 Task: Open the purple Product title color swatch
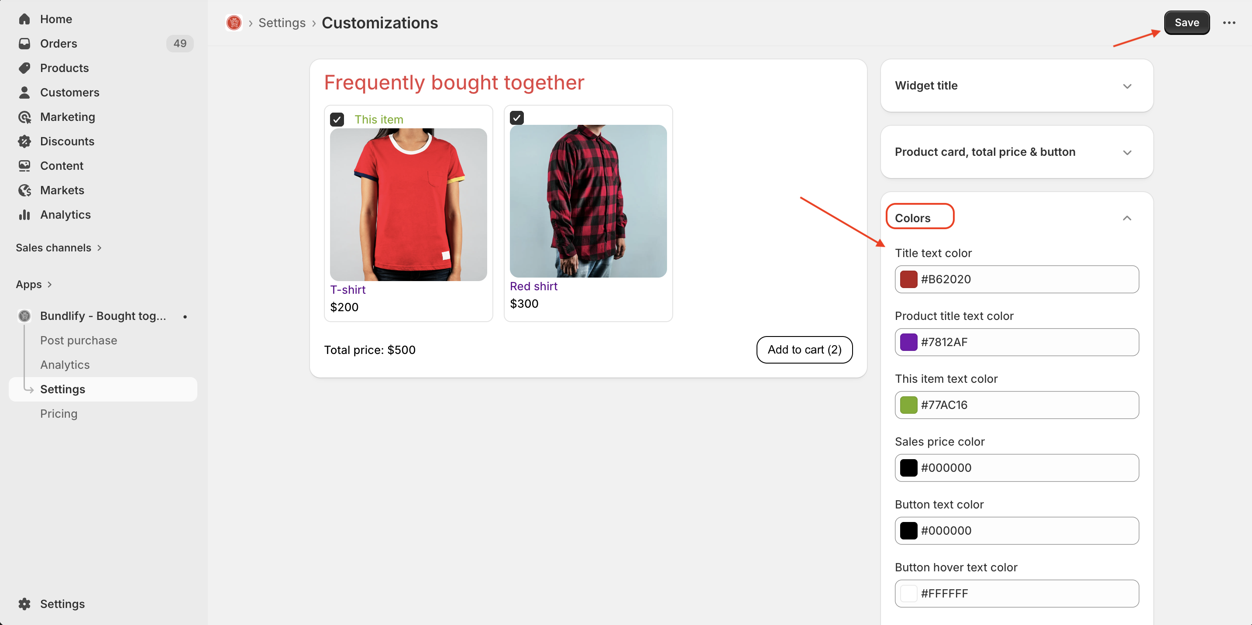(908, 342)
